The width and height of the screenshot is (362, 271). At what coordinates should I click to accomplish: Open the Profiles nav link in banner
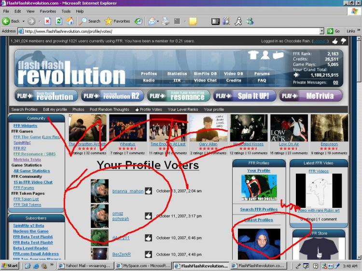149,74
